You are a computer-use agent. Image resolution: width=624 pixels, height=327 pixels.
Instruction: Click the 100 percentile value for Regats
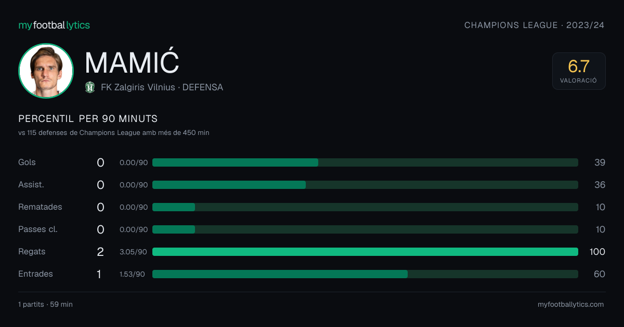coord(597,252)
